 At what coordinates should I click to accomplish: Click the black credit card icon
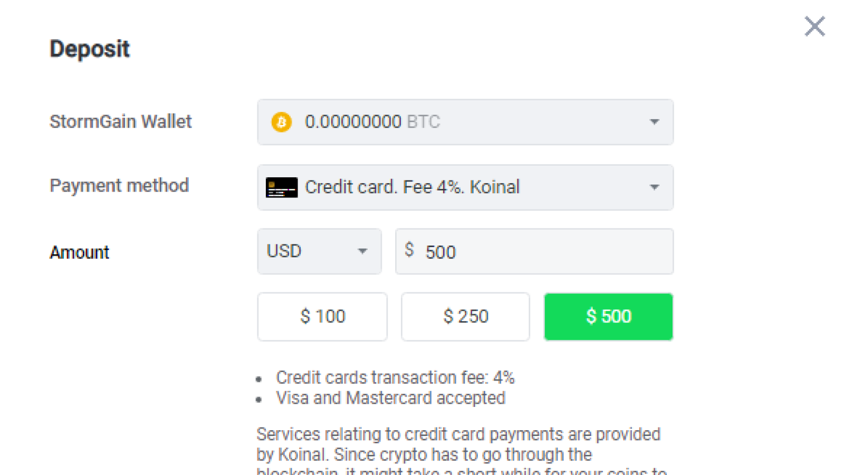[x=282, y=187]
